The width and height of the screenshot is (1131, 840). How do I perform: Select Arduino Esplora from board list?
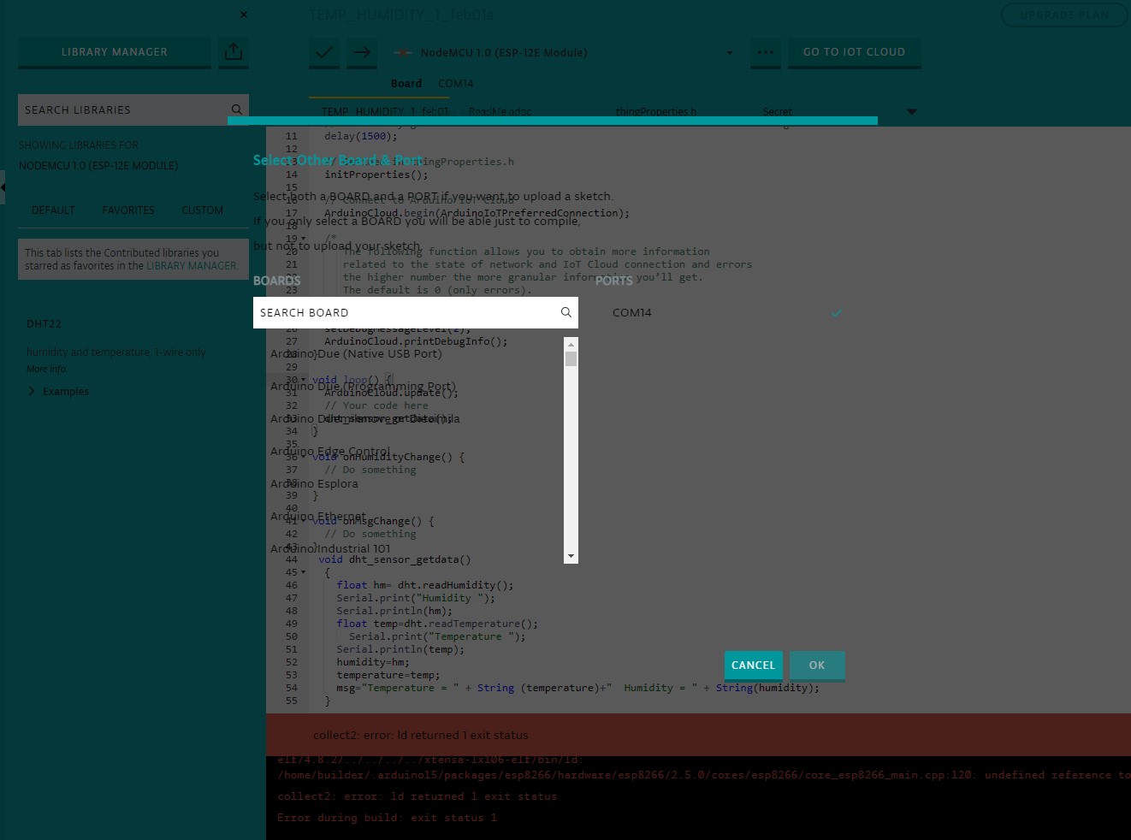click(315, 484)
